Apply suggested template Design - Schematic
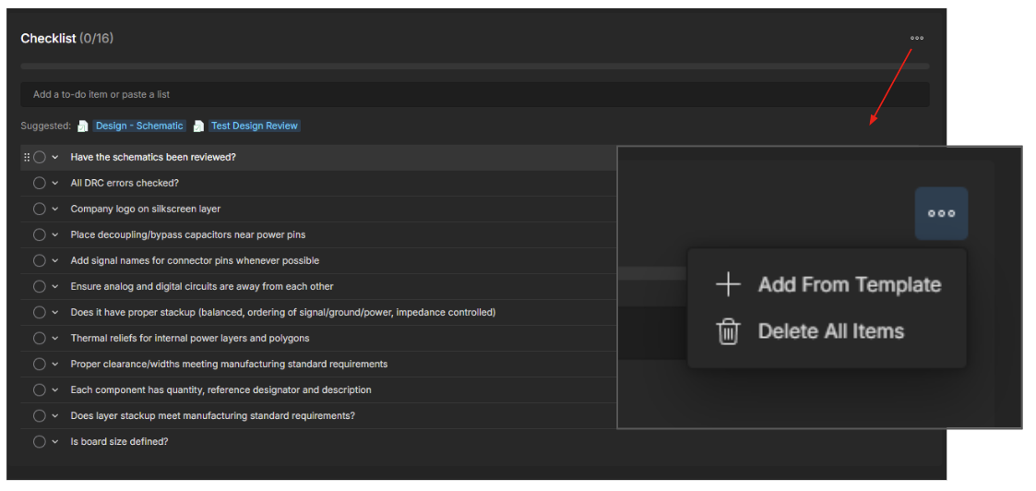This screenshot has width=1036, height=491. tap(139, 126)
